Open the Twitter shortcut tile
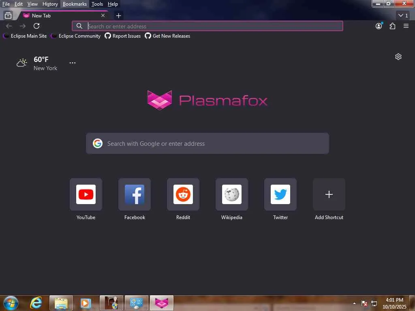 tap(280, 194)
